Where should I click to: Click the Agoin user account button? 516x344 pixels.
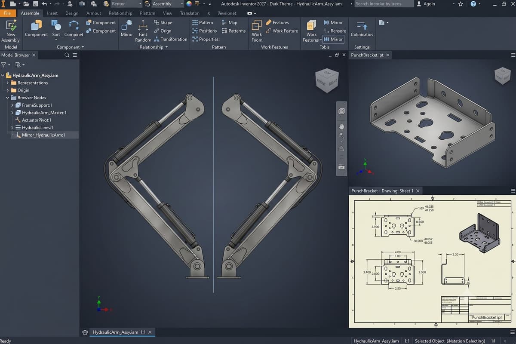426,4
